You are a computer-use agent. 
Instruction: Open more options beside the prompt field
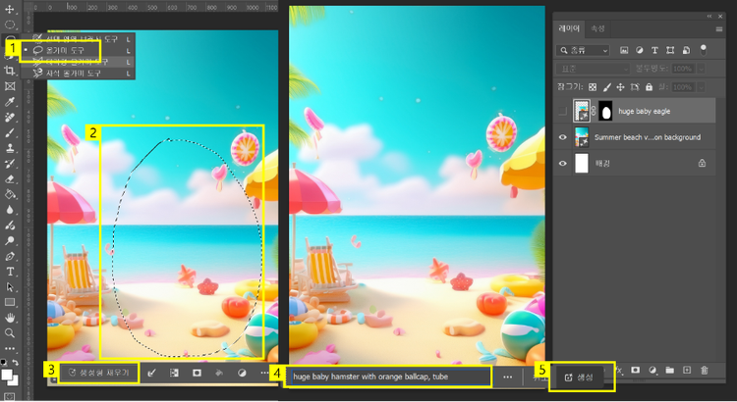tap(508, 377)
